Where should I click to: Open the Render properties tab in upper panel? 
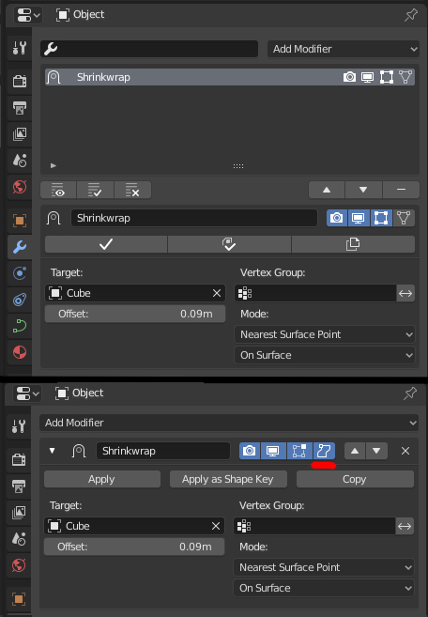click(20, 81)
